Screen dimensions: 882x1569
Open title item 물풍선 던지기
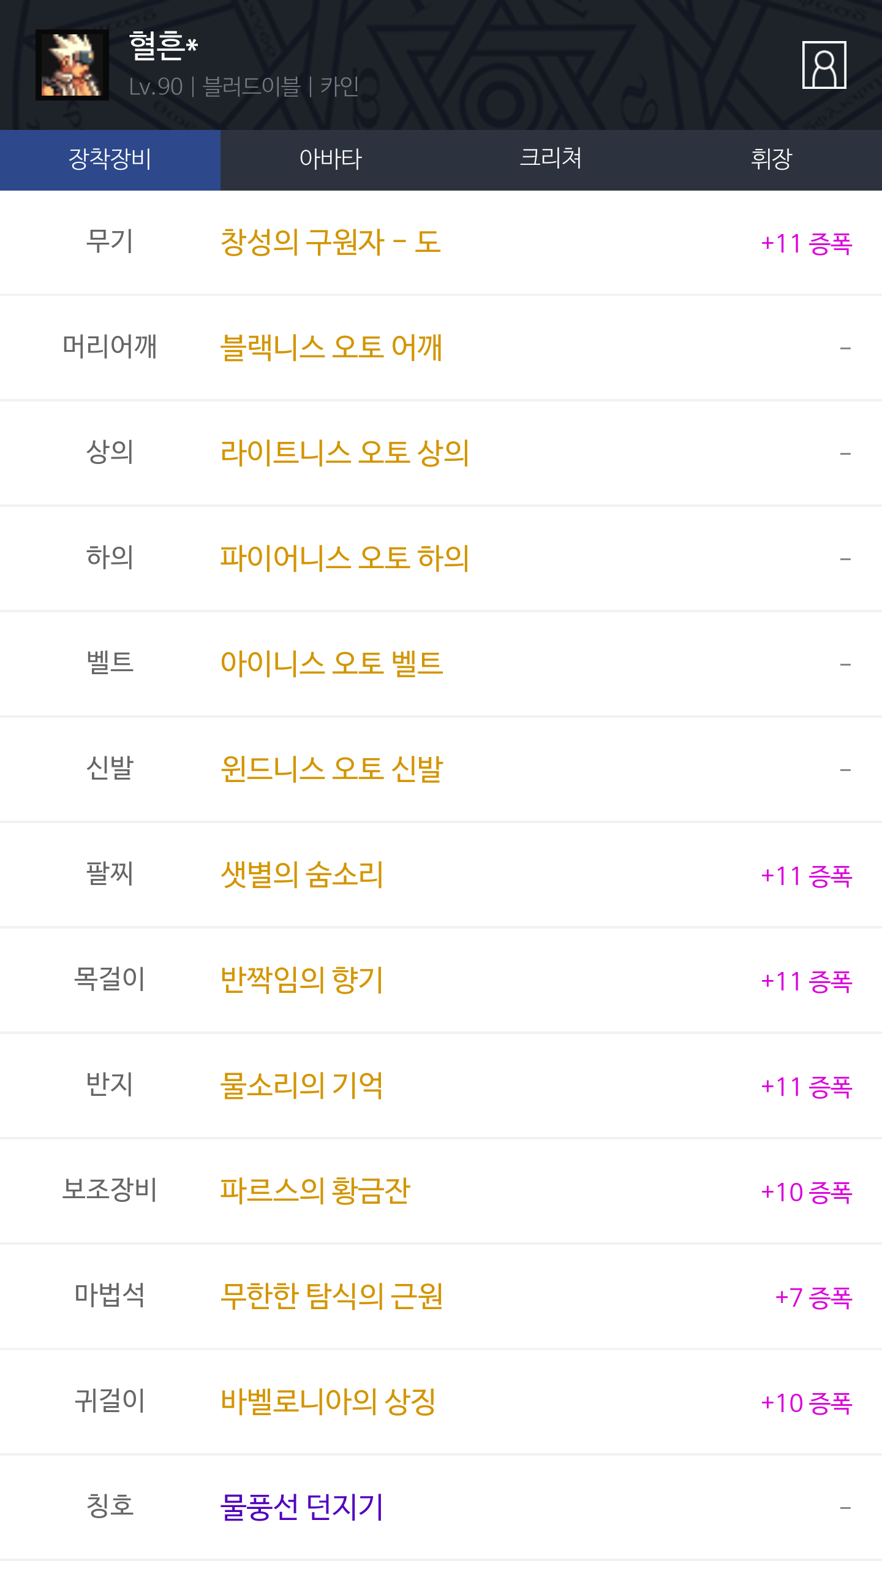pos(302,1507)
